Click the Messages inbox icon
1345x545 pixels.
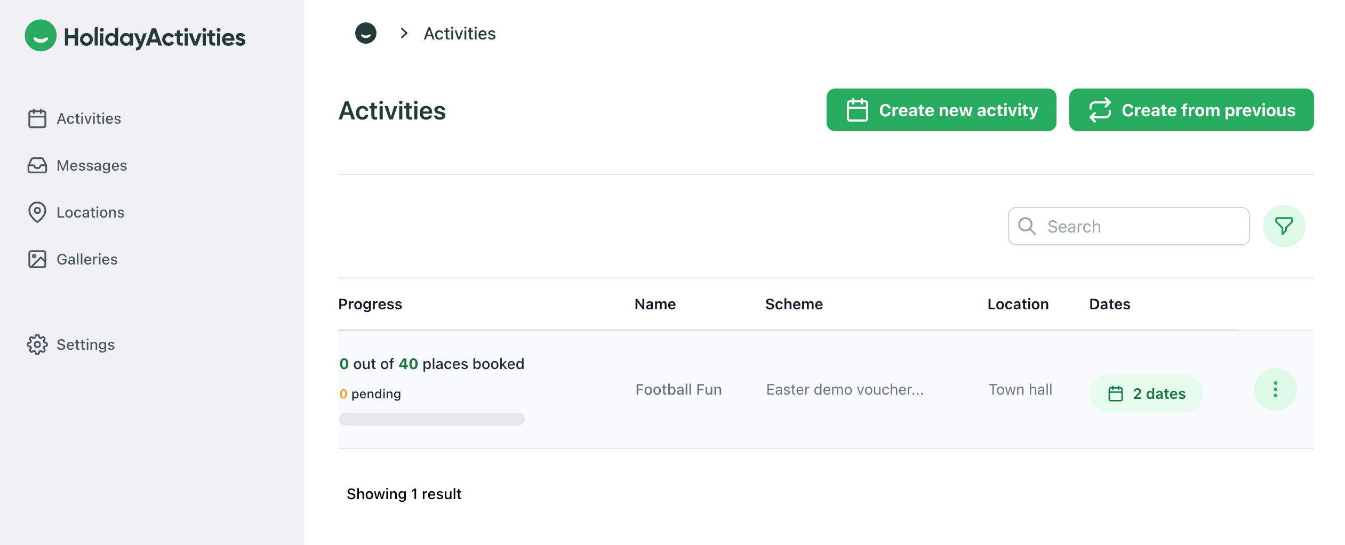[37, 165]
